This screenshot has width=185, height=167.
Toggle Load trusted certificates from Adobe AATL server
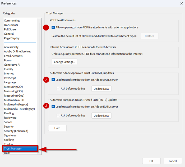point(53,80)
